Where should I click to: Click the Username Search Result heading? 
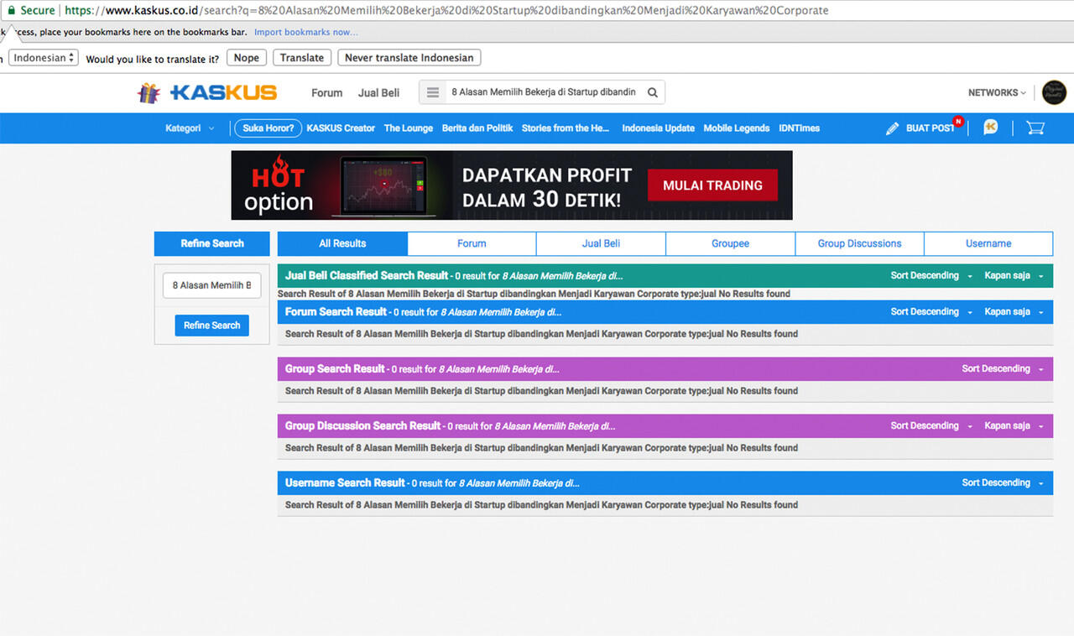345,482
